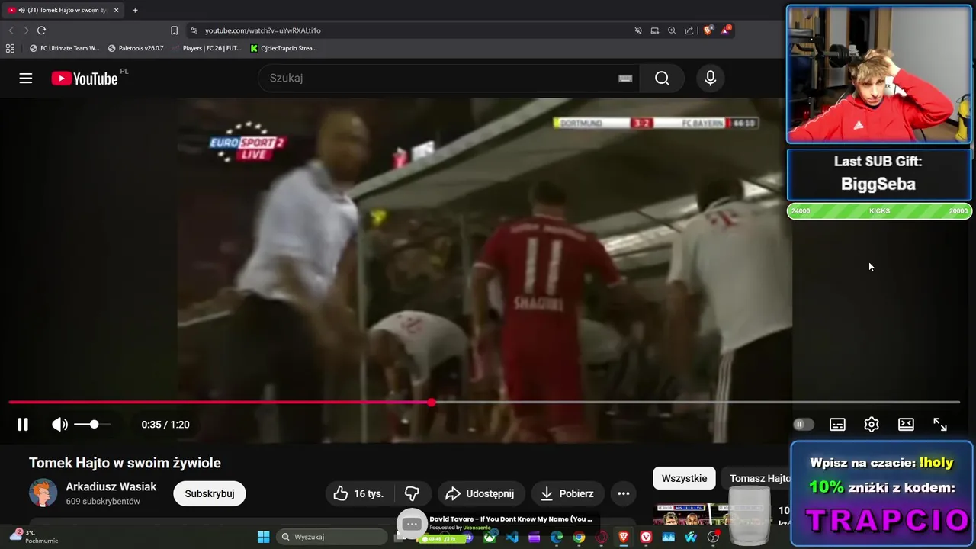Open the on-screen keyboard icon in search box
976x549 pixels.
(x=625, y=79)
